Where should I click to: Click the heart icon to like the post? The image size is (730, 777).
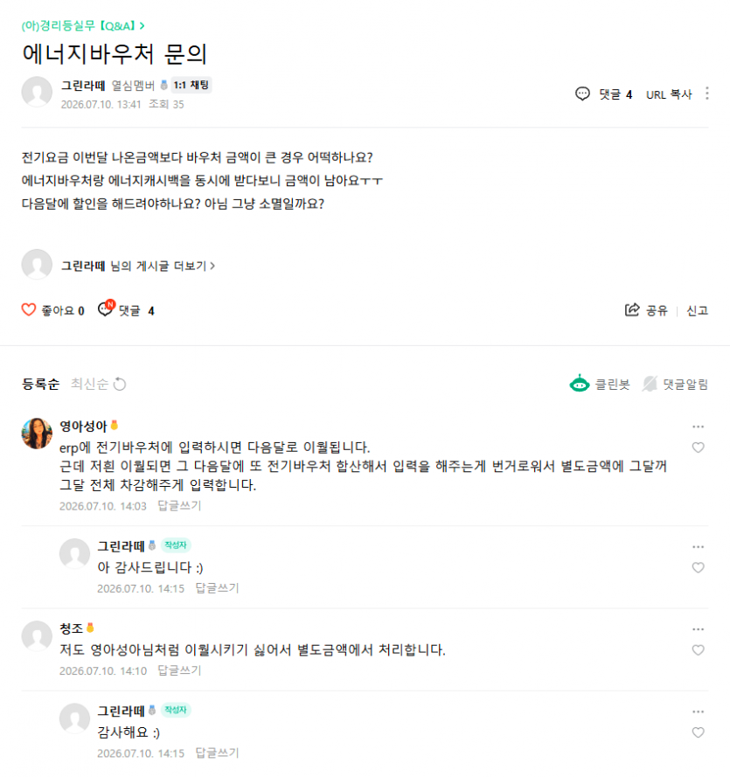coord(29,309)
